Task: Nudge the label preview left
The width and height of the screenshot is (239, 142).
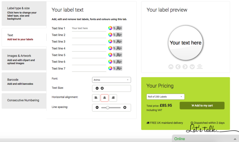Action: tap(178, 67)
